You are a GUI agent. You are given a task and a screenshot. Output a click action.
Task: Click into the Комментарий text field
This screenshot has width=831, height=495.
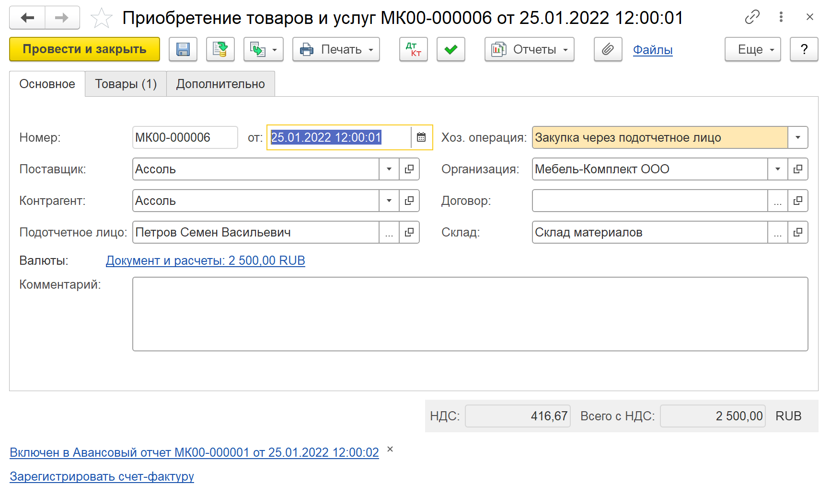tap(470, 314)
